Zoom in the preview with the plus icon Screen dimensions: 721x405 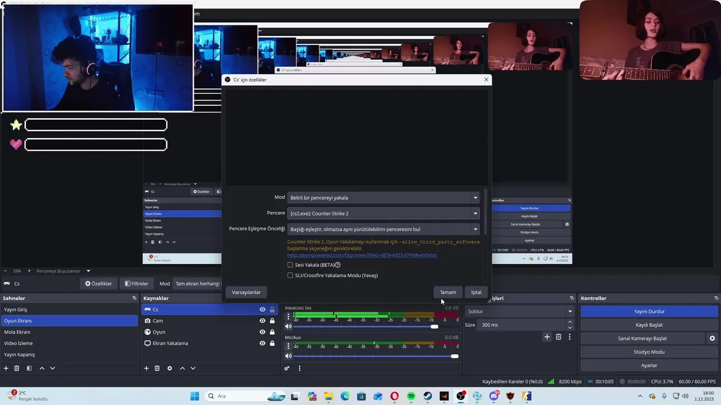(29, 271)
